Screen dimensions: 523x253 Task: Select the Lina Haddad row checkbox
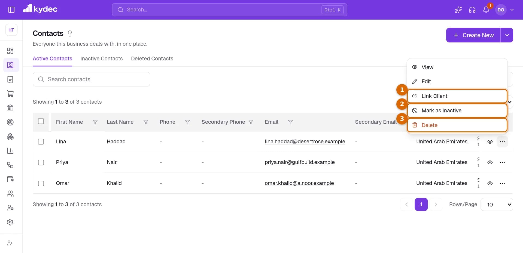click(41, 142)
